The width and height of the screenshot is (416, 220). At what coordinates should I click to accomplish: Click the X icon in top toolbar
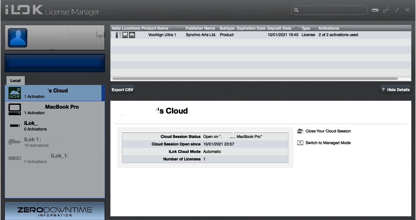pos(407,10)
